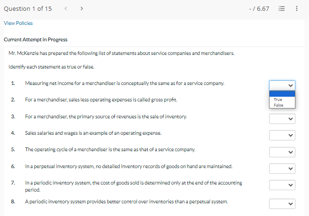Click statement 7 about periodic inventory system
This screenshot has height=216, width=309.
pos(134,185)
